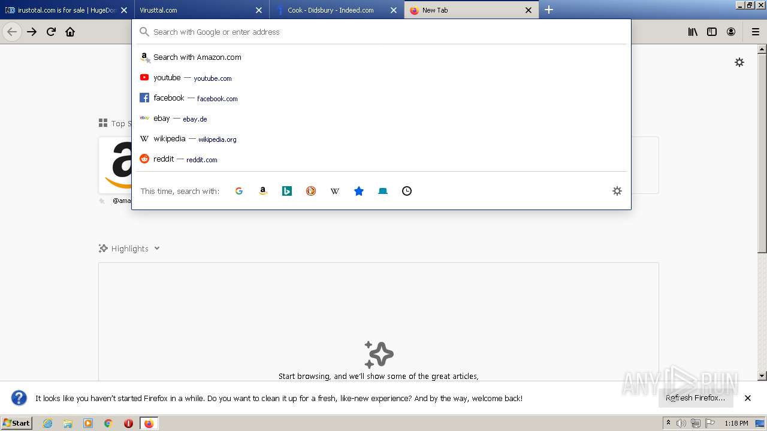The width and height of the screenshot is (767, 431).
Task: Close the Indeed.com tab
Action: [x=394, y=10]
